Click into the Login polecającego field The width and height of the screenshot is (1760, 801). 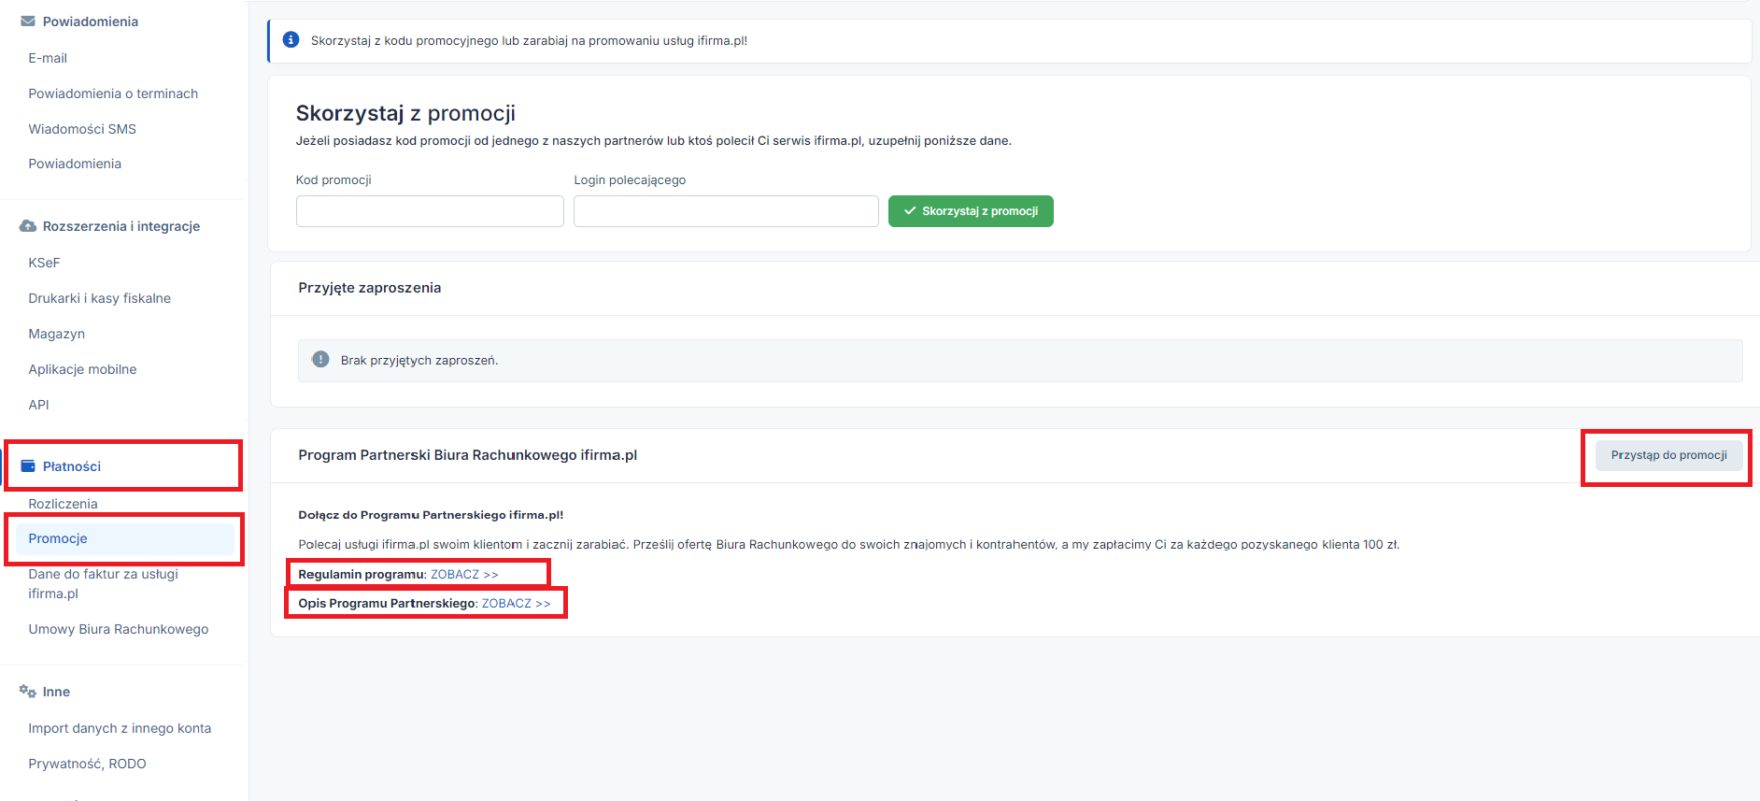point(726,211)
